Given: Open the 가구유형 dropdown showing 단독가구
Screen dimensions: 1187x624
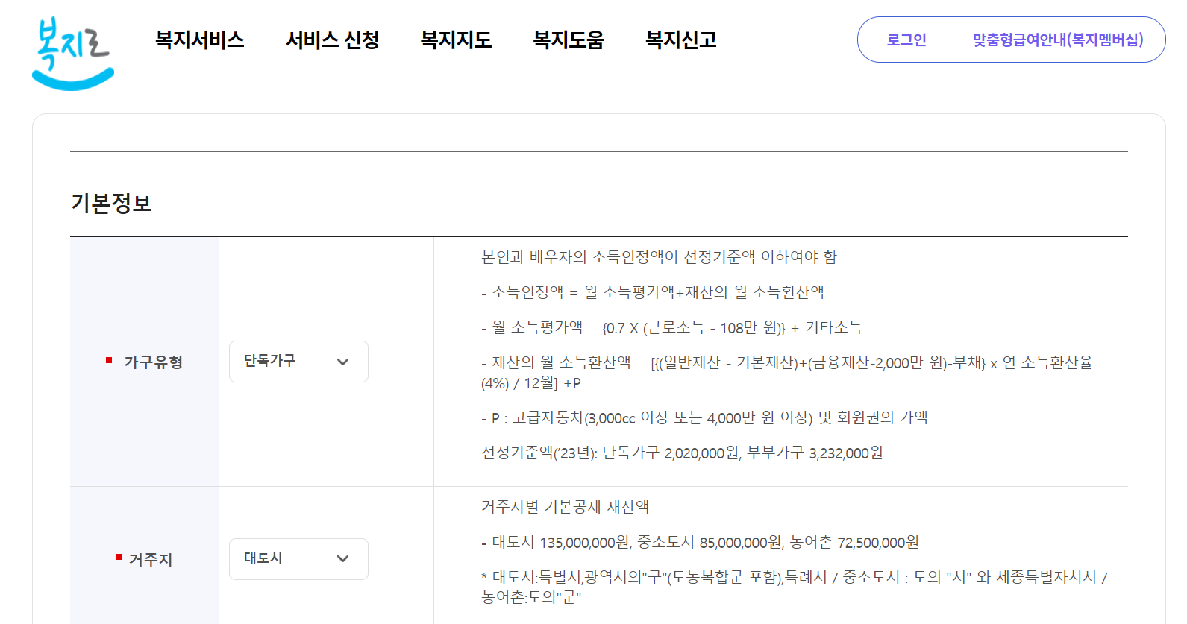Looking at the screenshot, I should [x=298, y=362].
